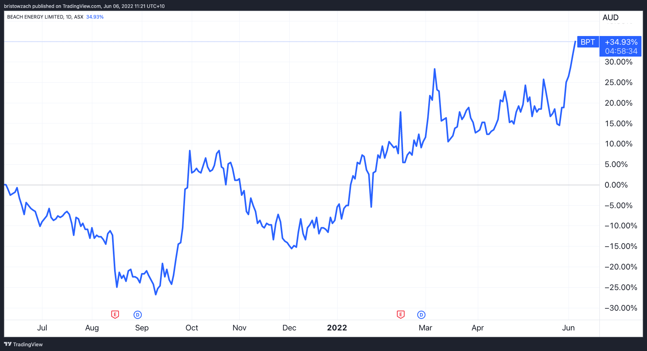The image size is (647, 351).
Task: Click the Jul label on time axis
Action: pos(42,328)
